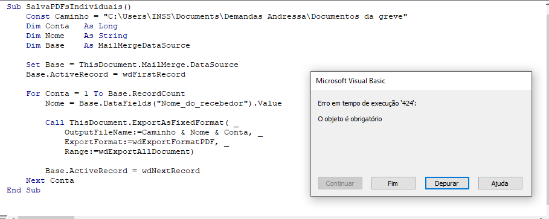Click the ExportAsFixedFormat method call

(x=146, y=123)
